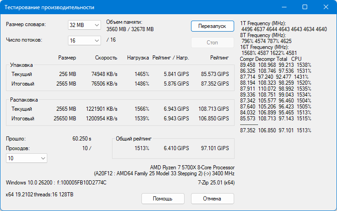Click summary log row 87.352 106.850 97.101
Image resolution: width=337 pixels, height=211 pixels.
[x=276, y=130]
